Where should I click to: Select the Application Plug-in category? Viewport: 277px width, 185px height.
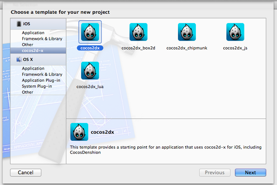[41, 80]
